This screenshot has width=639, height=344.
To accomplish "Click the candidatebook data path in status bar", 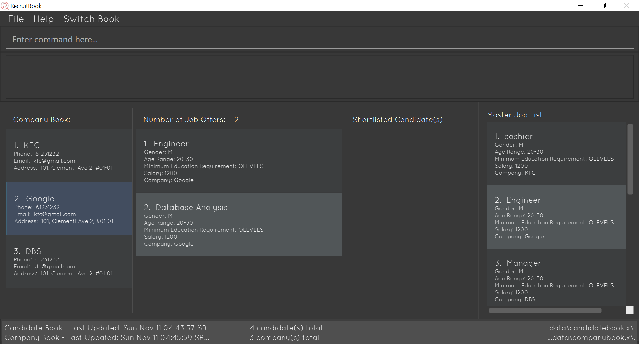I will (590, 328).
